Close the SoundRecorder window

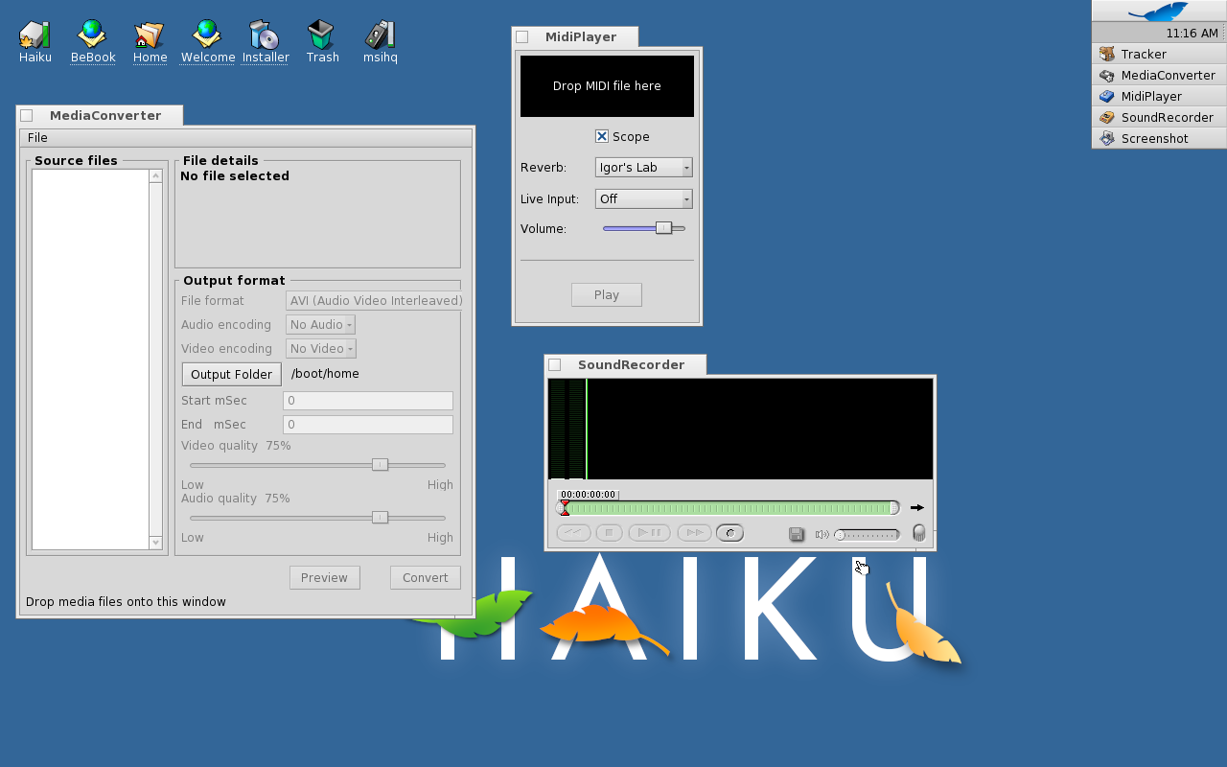coord(555,364)
